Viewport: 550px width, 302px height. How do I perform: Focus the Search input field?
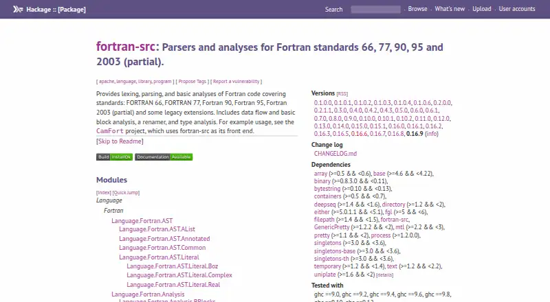click(x=375, y=10)
